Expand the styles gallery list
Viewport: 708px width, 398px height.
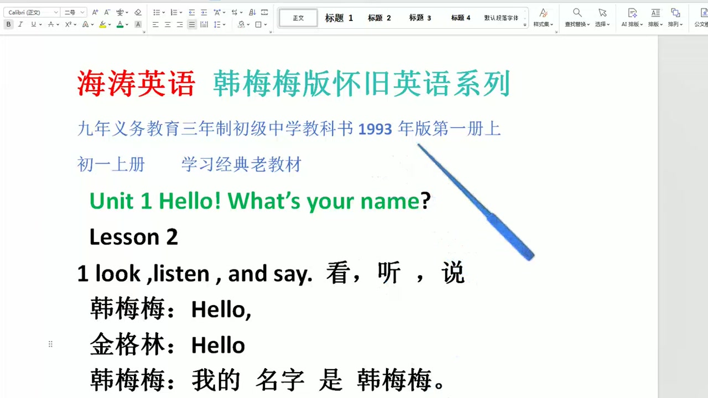[525, 25]
